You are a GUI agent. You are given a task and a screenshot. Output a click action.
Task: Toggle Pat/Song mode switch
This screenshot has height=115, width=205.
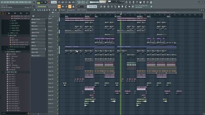[x=38, y=2]
